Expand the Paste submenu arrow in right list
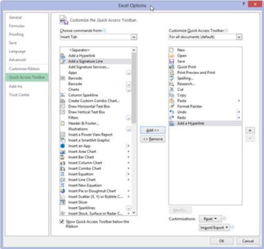The image size is (264, 249). [x=239, y=101]
